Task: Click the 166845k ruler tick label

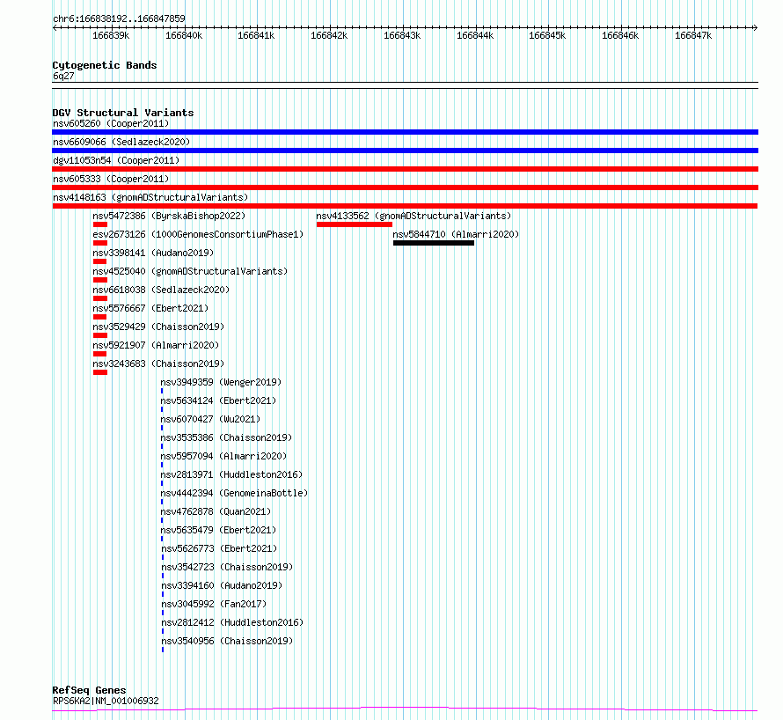Action: click(x=547, y=35)
